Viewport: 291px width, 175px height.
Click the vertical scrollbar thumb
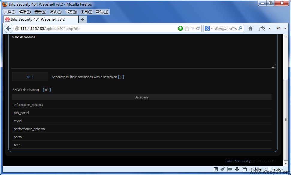click(286, 120)
